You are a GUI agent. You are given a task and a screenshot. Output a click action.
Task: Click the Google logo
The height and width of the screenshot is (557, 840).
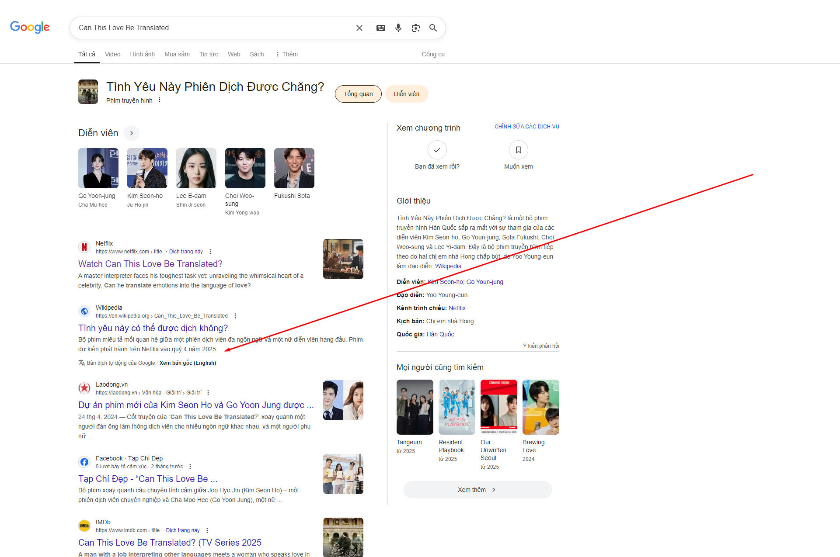[x=30, y=27]
